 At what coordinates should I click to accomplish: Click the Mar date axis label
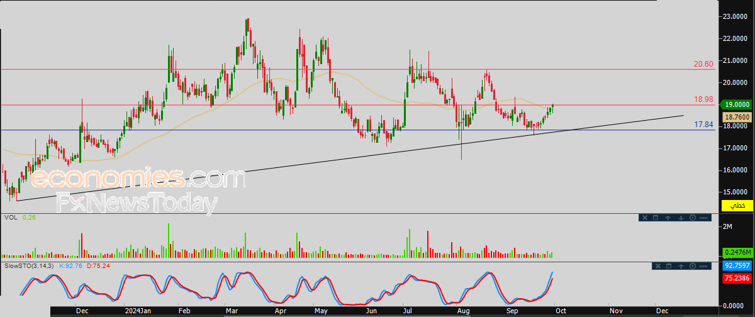click(233, 311)
